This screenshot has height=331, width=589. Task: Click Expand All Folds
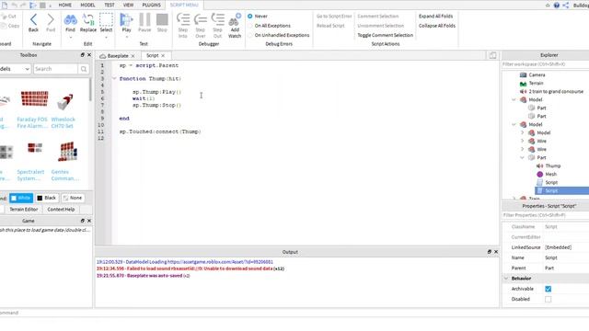pyautogui.click(x=435, y=17)
